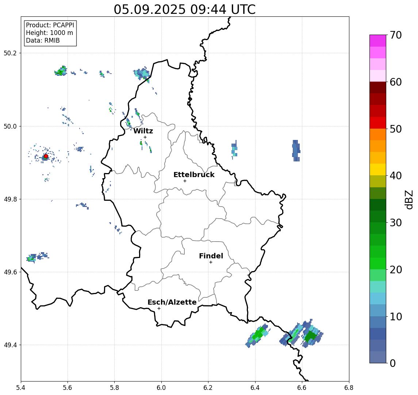Click the Findel city label

pyautogui.click(x=211, y=256)
